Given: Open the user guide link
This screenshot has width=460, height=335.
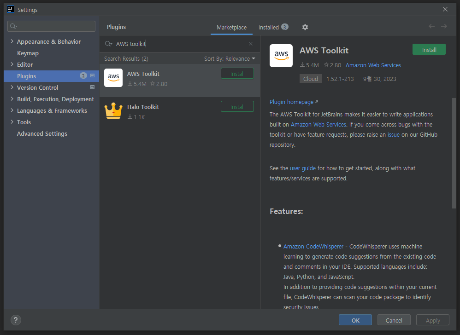Looking at the screenshot, I should tap(303, 168).
